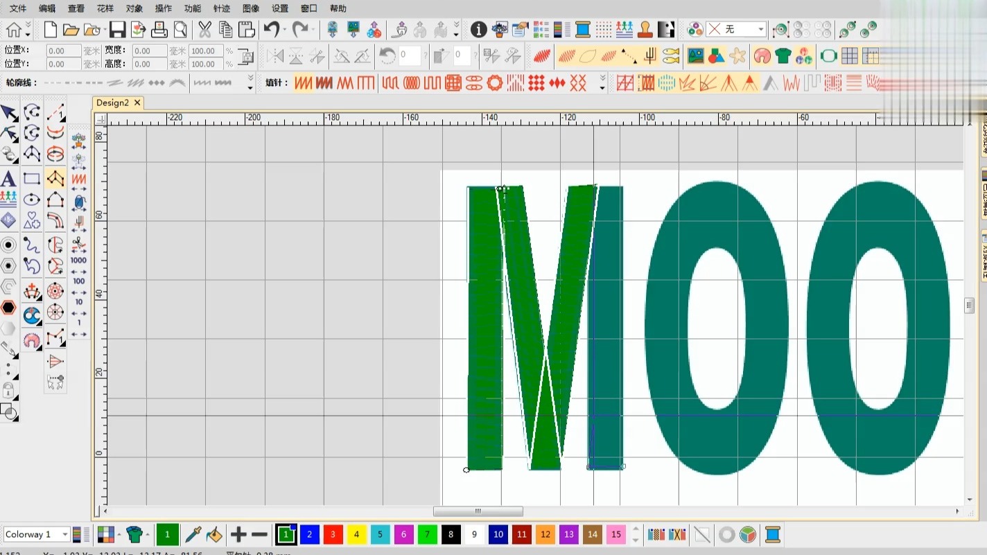Click the Paste clipboard icon

[247, 30]
